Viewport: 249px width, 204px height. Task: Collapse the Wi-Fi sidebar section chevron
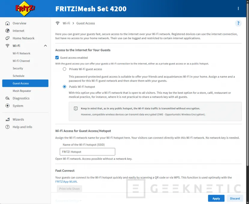[45, 46]
